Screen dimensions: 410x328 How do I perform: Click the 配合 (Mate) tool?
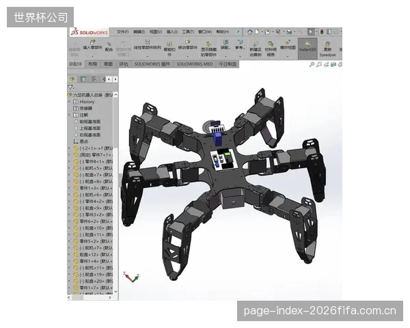pos(109,46)
